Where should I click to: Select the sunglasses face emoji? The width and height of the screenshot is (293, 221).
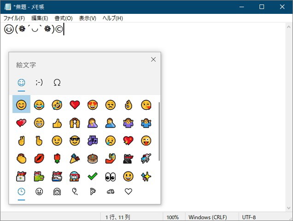[x=75, y=141]
